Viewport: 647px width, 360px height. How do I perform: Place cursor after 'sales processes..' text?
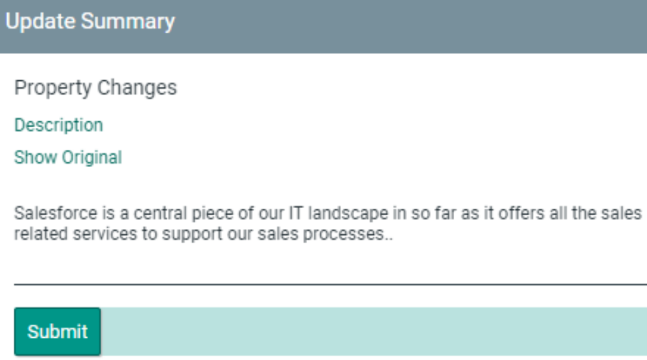pyautogui.click(x=394, y=233)
